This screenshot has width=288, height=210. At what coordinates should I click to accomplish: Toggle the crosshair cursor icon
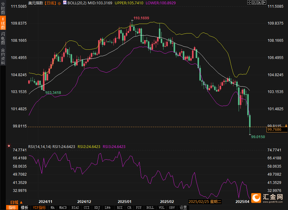point(249,2)
